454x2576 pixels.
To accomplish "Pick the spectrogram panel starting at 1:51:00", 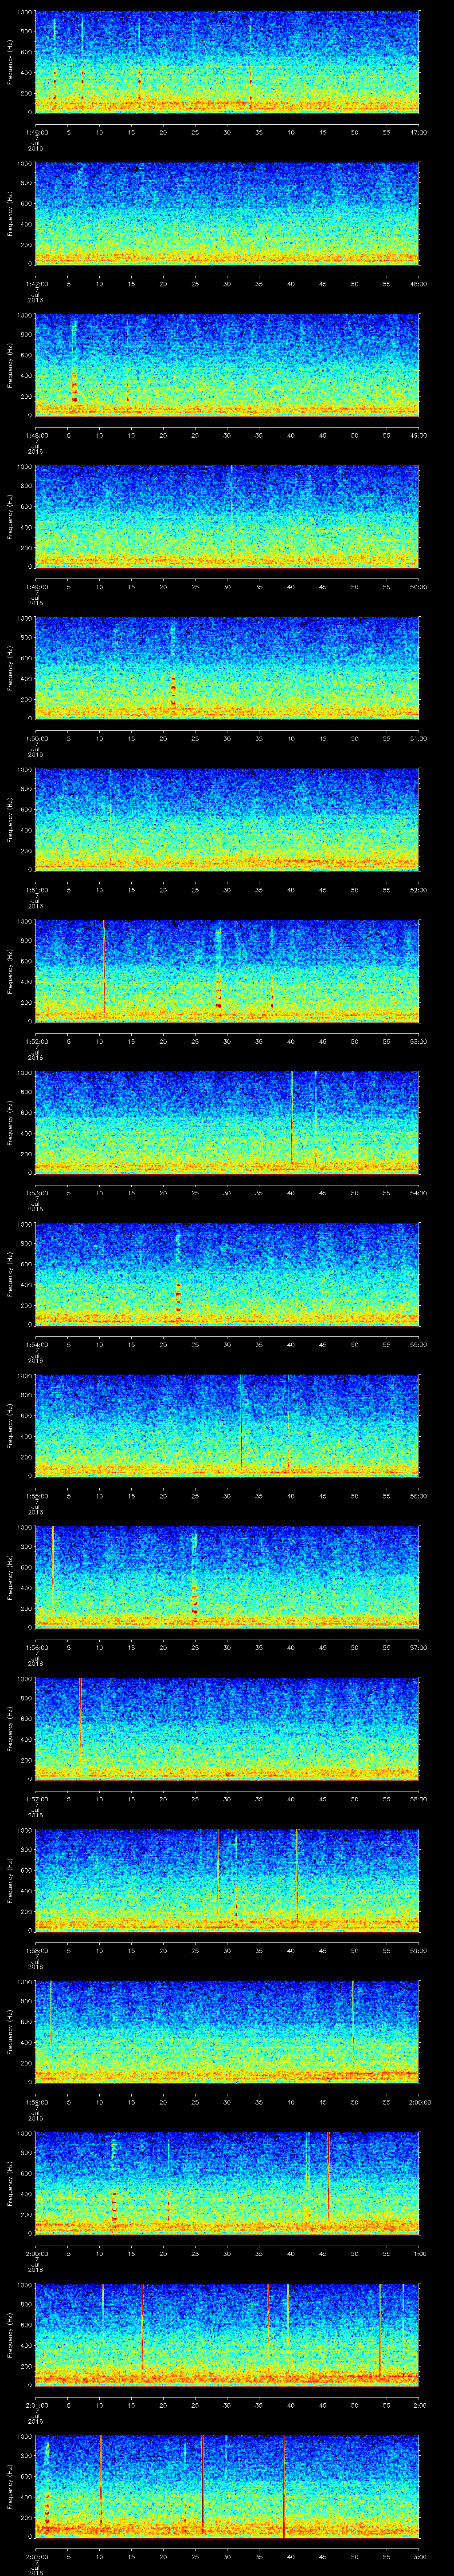I will tap(227, 819).
